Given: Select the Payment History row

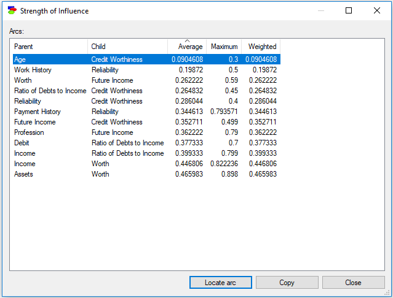Looking at the screenshot, I should pos(146,112).
